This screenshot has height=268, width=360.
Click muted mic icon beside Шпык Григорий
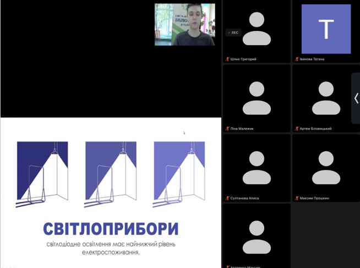click(227, 59)
